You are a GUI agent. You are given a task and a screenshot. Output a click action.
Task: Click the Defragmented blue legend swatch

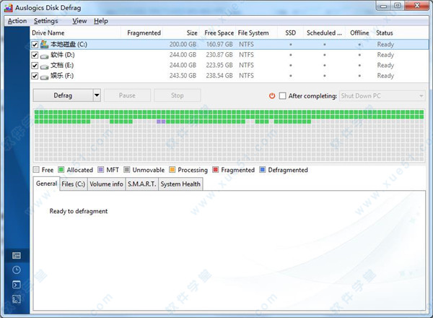tap(263, 170)
